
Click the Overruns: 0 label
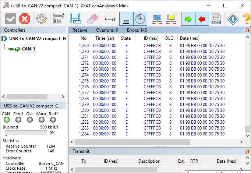(107, 30)
